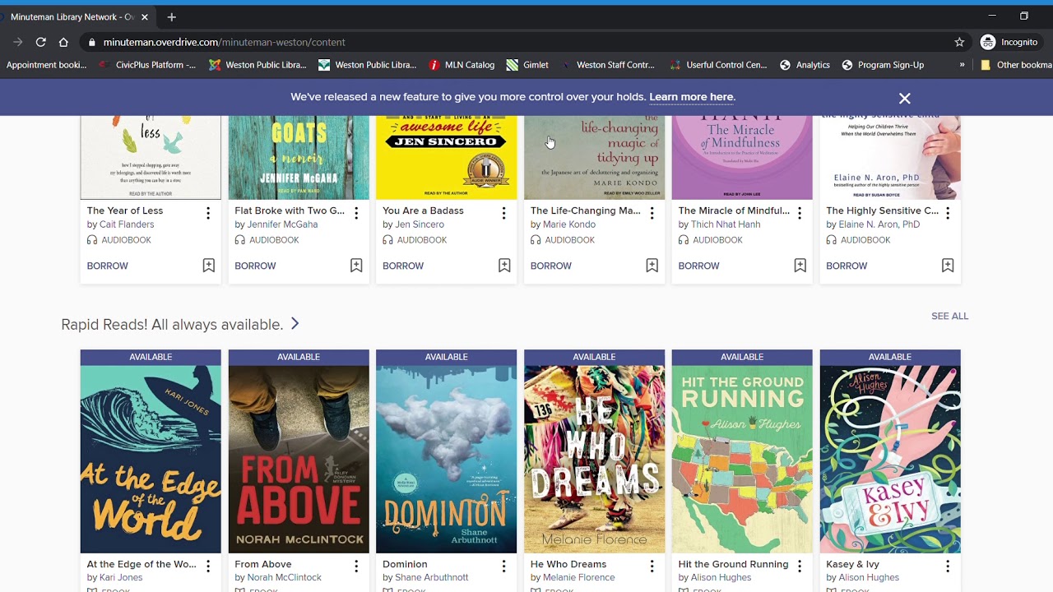Borrow You Are a Badass audiobook

click(x=403, y=266)
